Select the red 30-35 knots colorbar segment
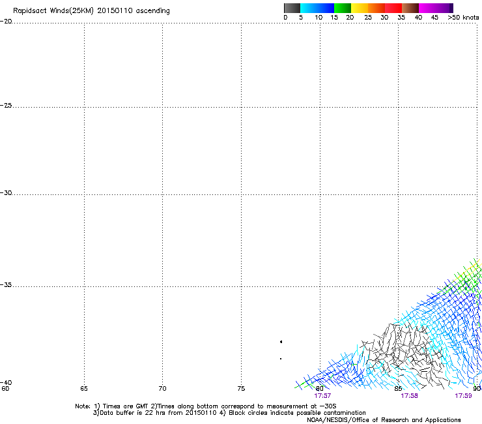Viewport: 482px width, 424px height. tap(393, 8)
